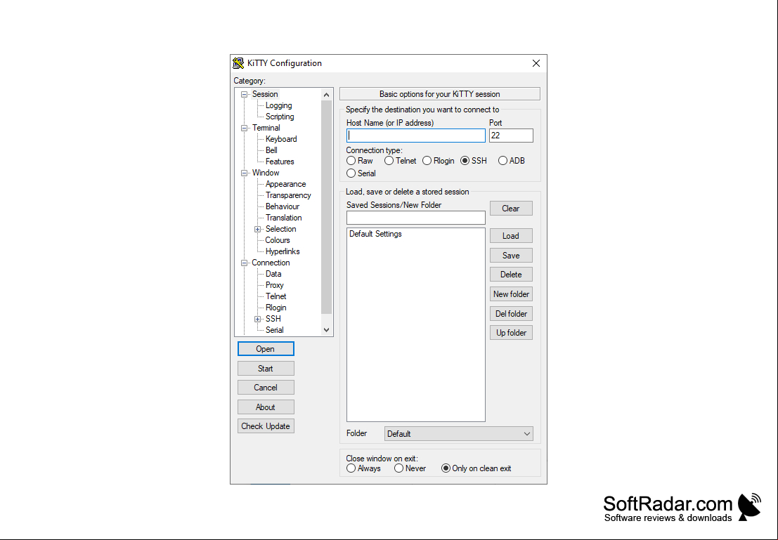Open the Folder dropdown
This screenshot has height=540, width=778.
tap(458, 434)
